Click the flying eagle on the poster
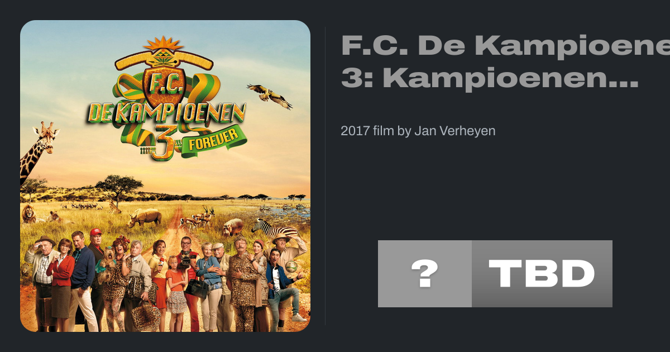The width and height of the screenshot is (670, 352). click(x=270, y=96)
